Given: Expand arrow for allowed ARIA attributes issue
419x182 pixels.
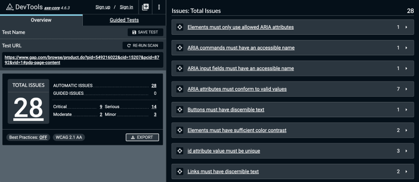Looking at the screenshot, I should [x=406, y=27].
